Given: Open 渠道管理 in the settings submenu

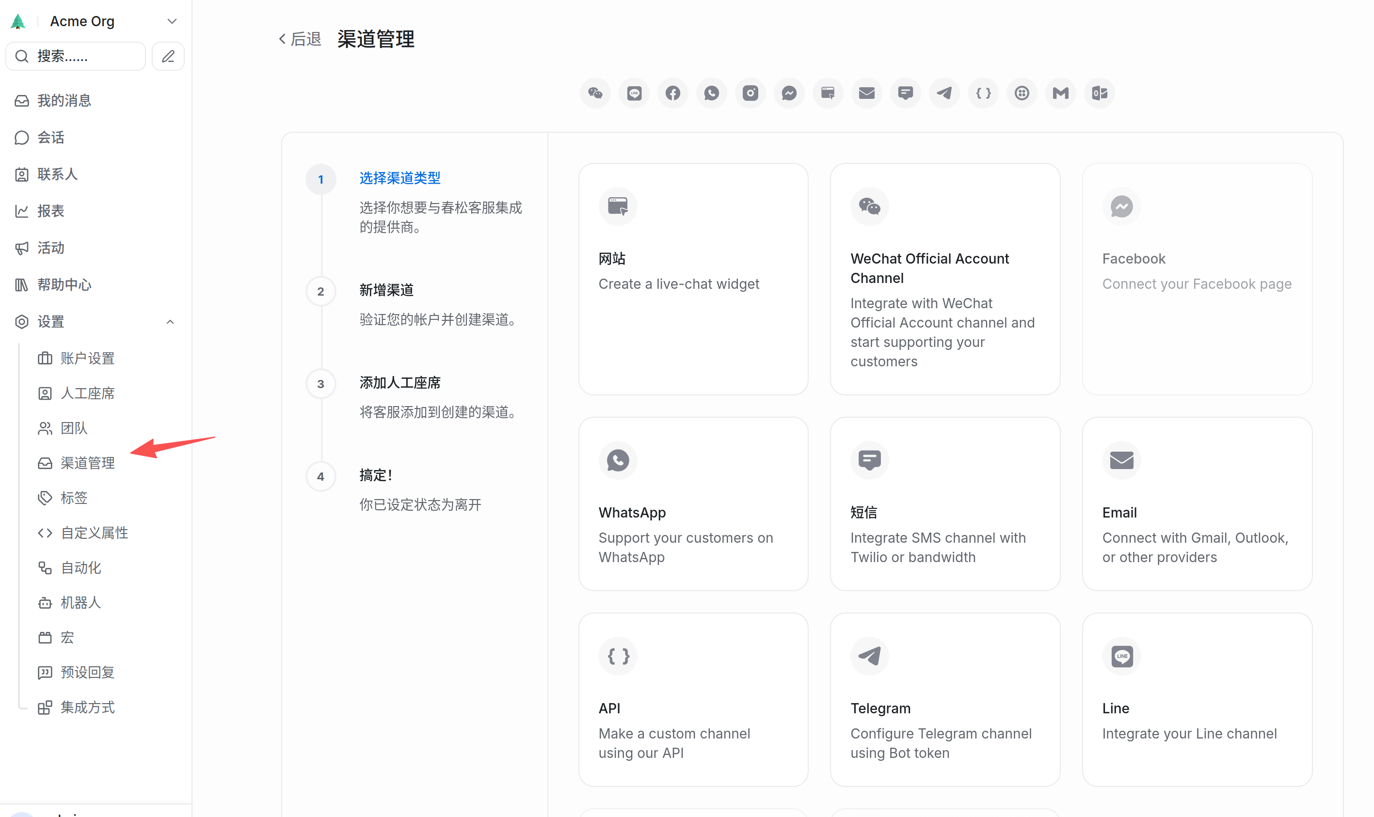Looking at the screenshot, I should tap(87, 463).
